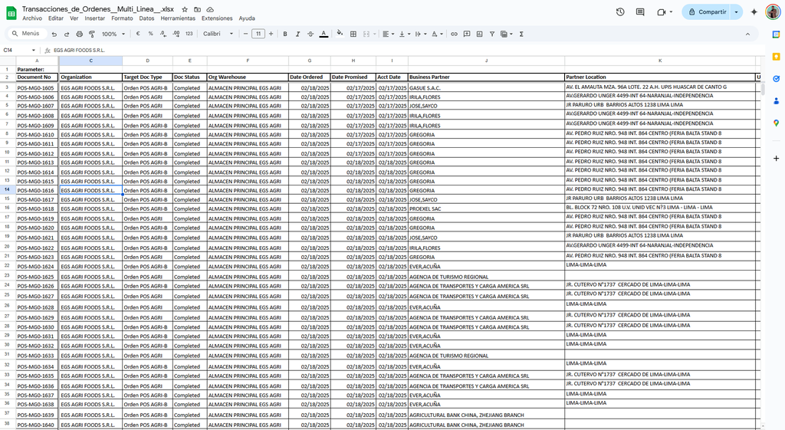Open the borders tool
785x430 pixels.
tap(353, 34)
